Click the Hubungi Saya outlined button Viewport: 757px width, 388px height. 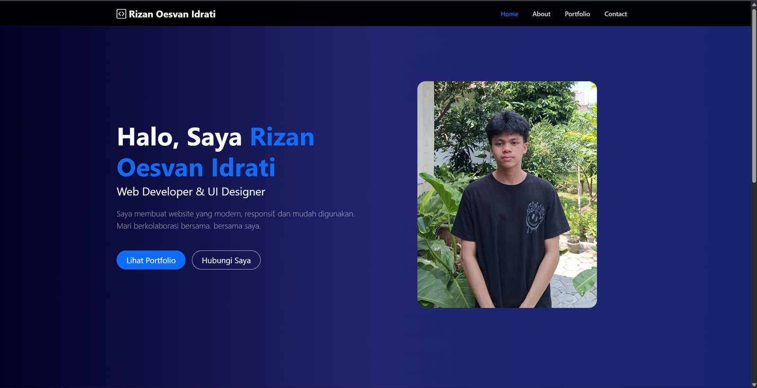pos(226,260)
